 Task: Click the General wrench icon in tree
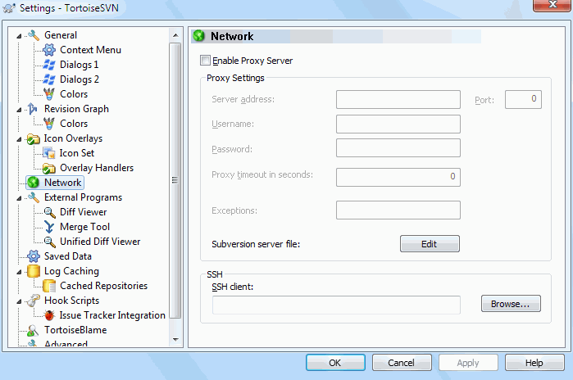coord(34,35)
